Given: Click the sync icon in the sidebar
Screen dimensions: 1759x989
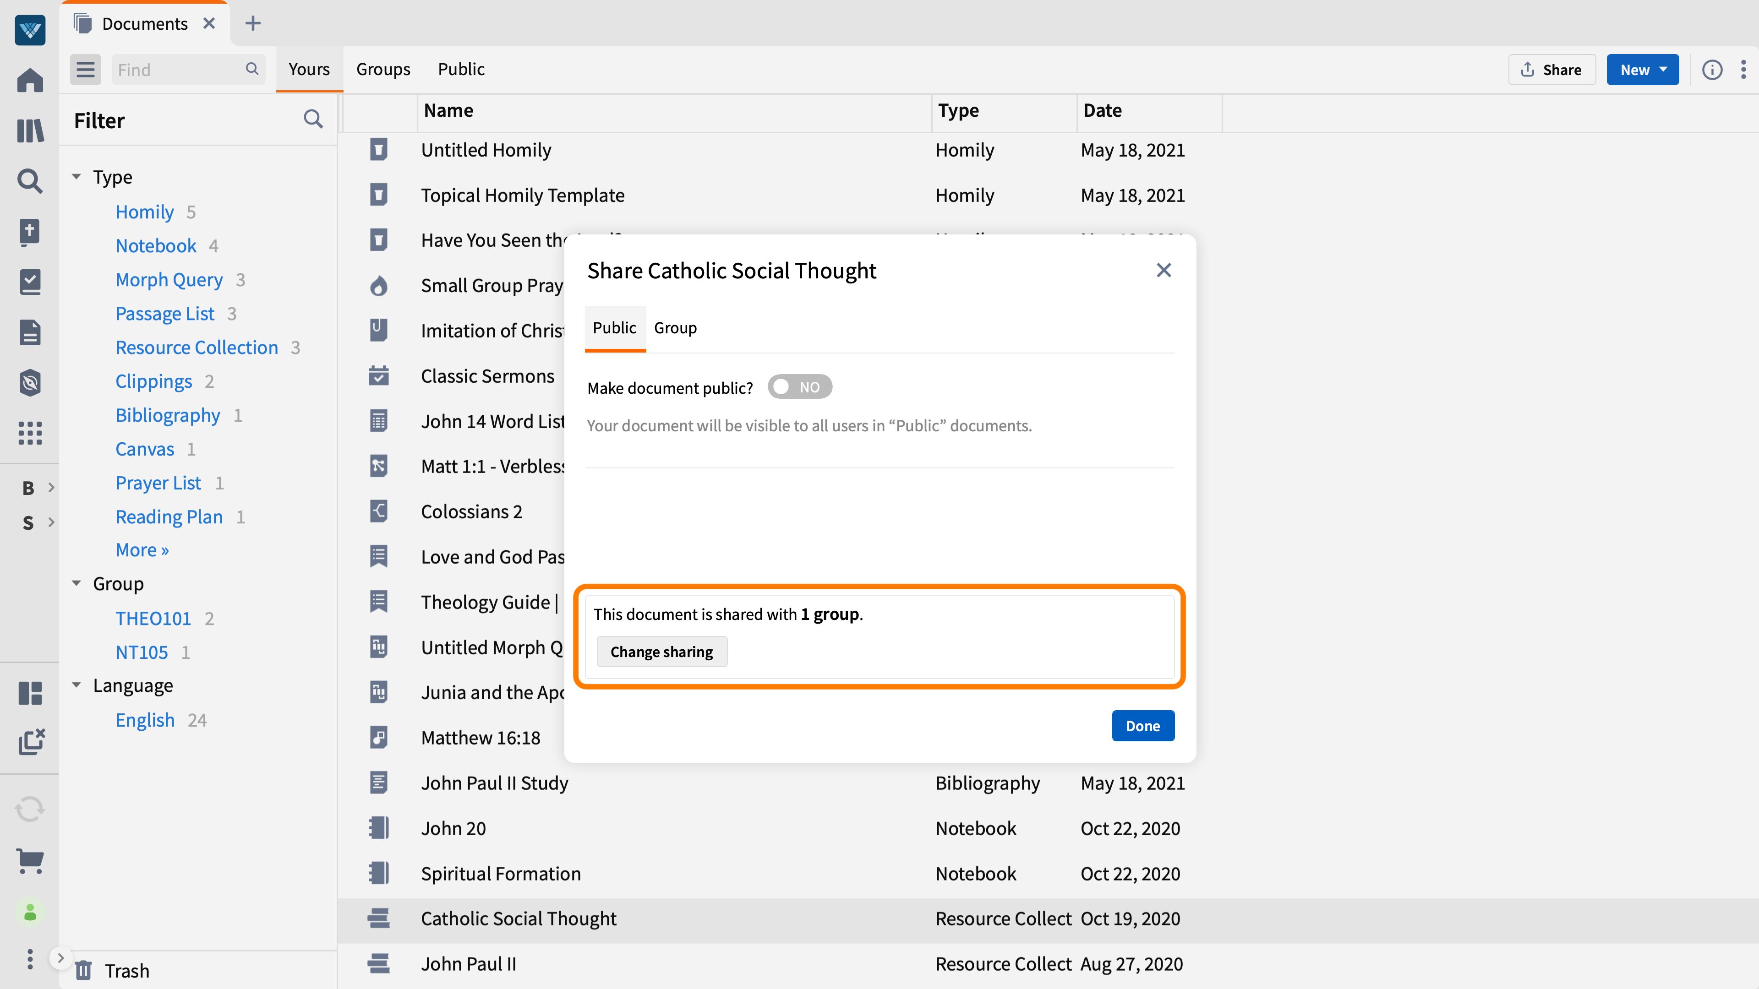Looking at the screenshot, I should coord(30,808).
